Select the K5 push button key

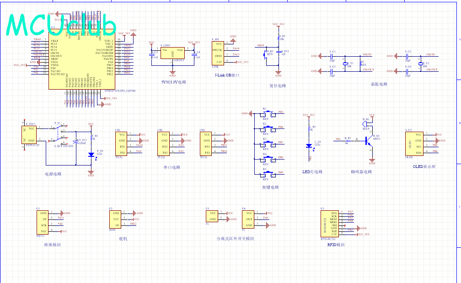[268, 175]
